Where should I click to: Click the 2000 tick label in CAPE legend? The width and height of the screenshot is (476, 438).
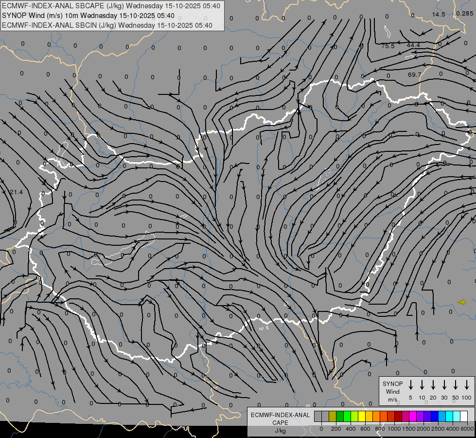point(423,429)
